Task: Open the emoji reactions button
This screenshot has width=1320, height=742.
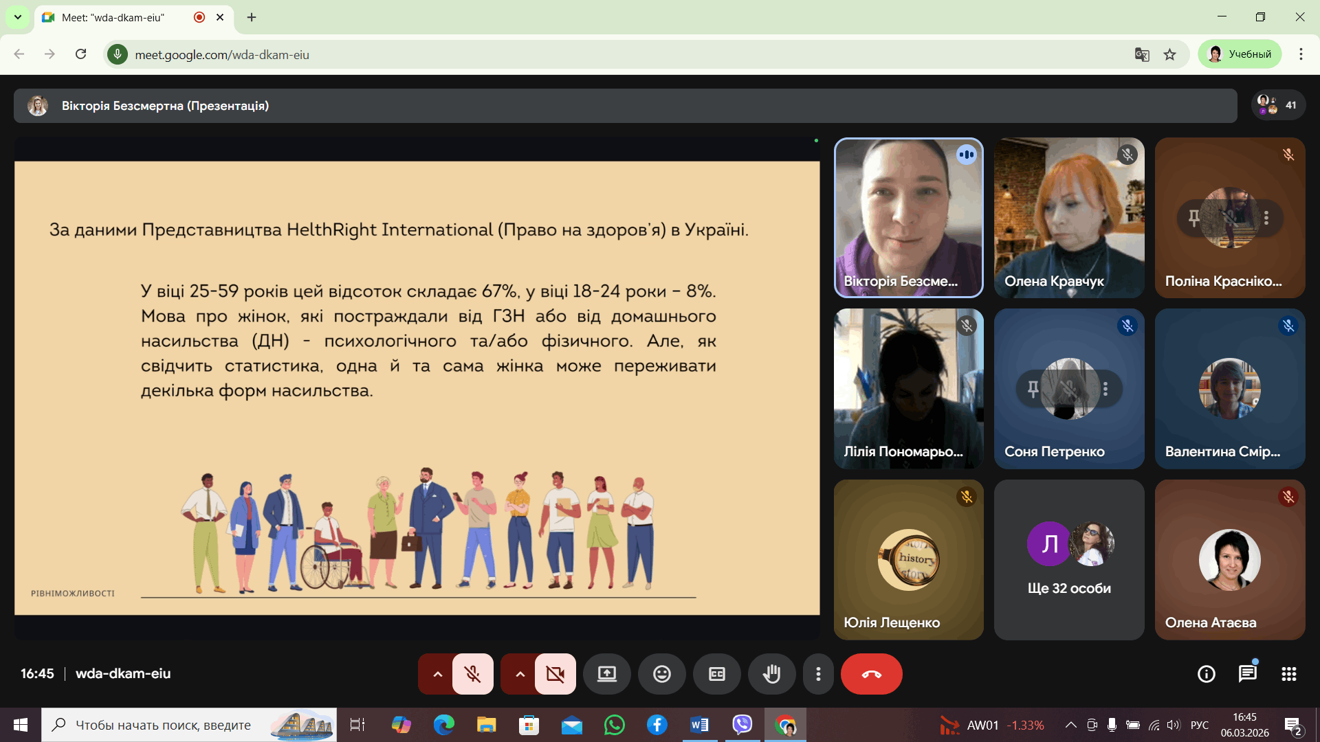Action: point(661,674)
